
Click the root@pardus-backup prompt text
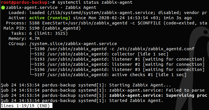pos(24,2)
